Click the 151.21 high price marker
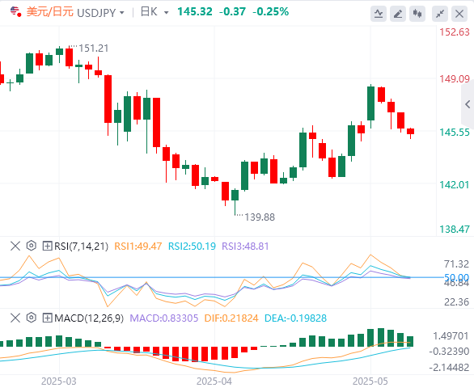Screen dimensions: 474x392 coord(93,48)
